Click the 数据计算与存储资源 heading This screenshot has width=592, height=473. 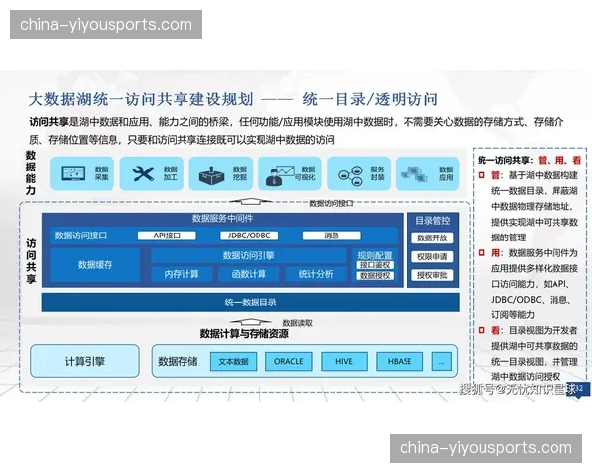point(245,333)
